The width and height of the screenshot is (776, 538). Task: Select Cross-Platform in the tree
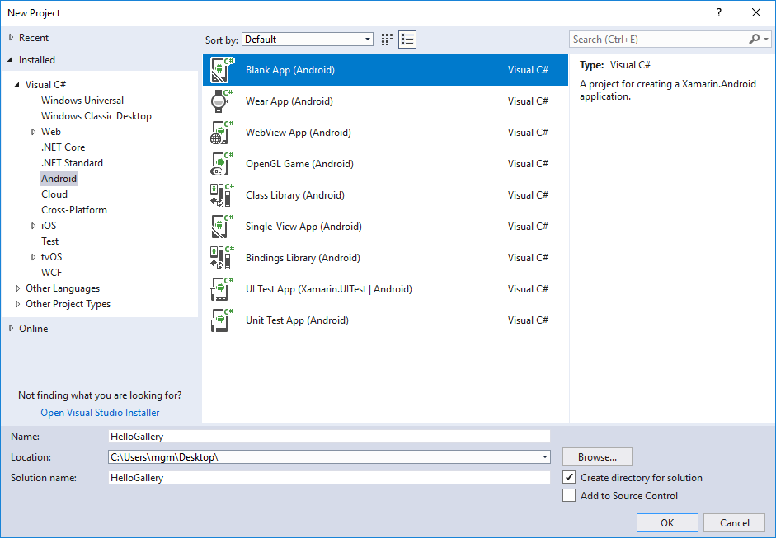click(x=74, y=210)
